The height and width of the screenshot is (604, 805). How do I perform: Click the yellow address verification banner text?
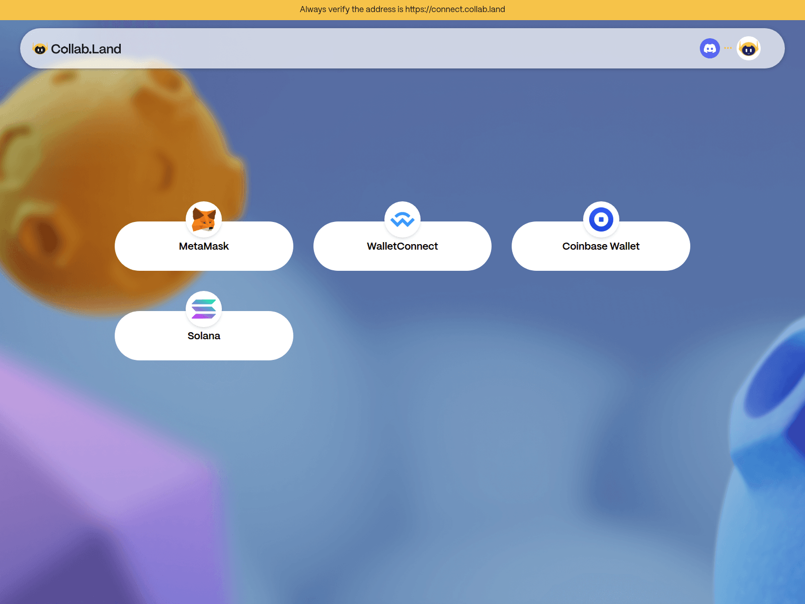403,9
